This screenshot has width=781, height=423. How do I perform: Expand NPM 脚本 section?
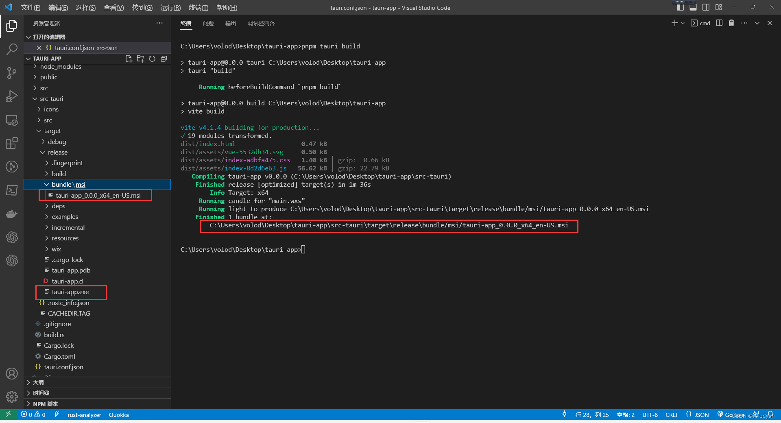coord(98,404)
